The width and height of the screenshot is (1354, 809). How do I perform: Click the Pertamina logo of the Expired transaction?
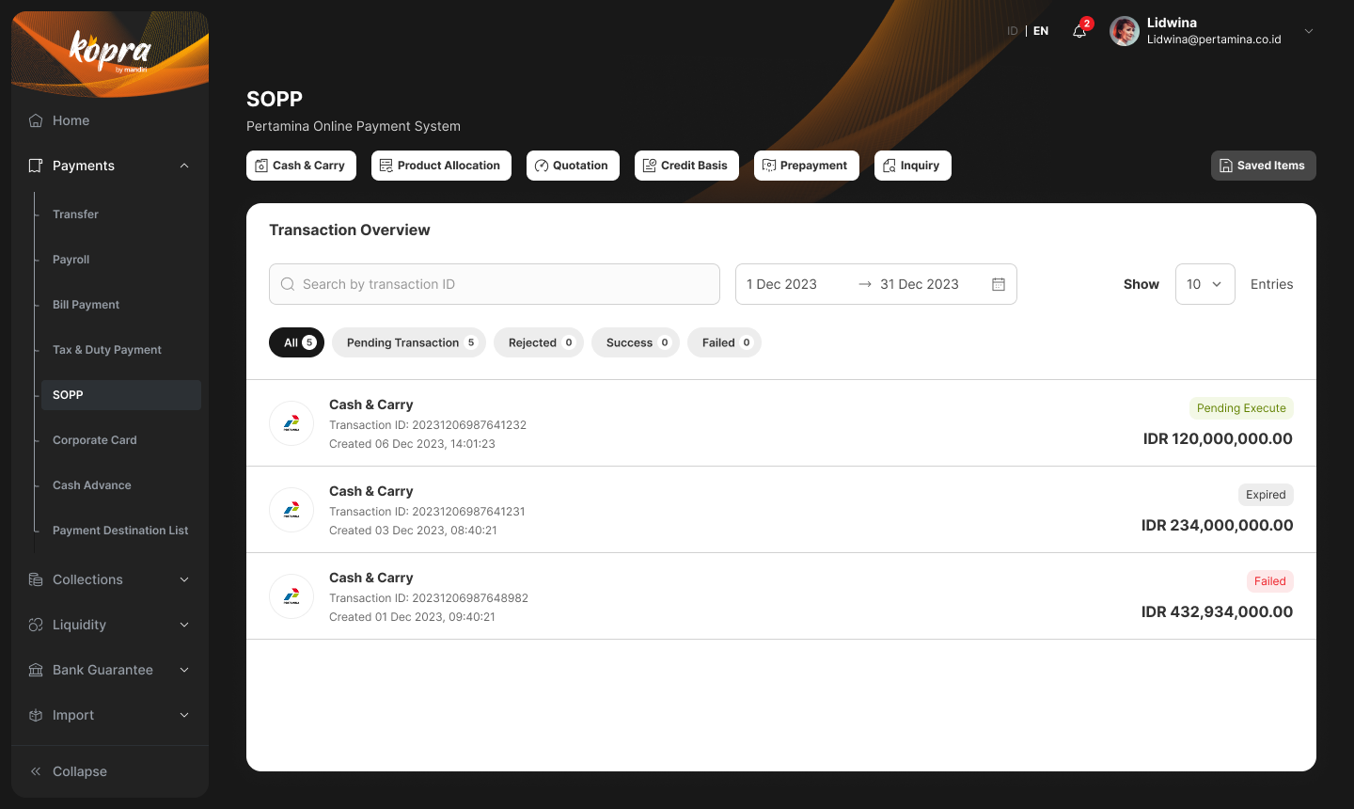[x=291, y=510]
